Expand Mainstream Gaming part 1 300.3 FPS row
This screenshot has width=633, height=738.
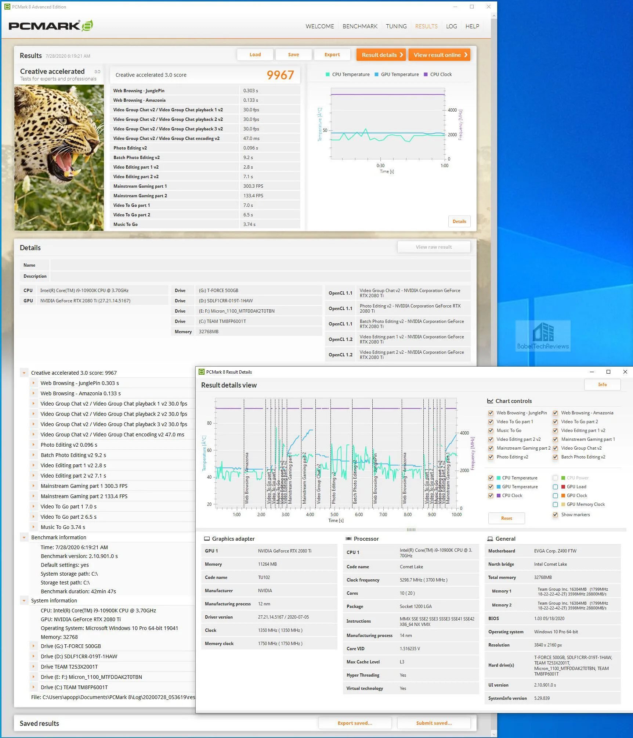33,486
